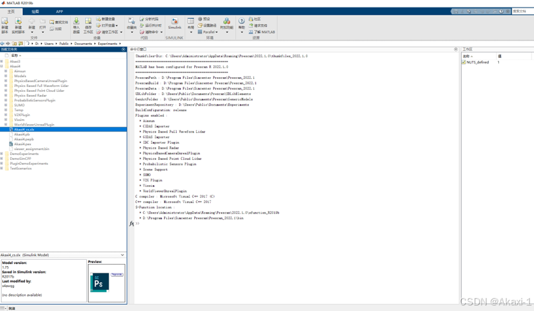Click the Help (帮助) question mark icon
Screen dimensions: 534x311
pyautogui.click(x=241, y=21)
